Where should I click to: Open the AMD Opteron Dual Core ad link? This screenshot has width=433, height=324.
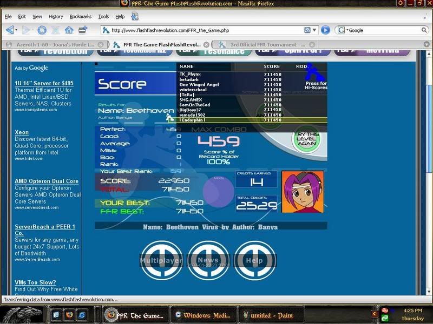point(47,181)
